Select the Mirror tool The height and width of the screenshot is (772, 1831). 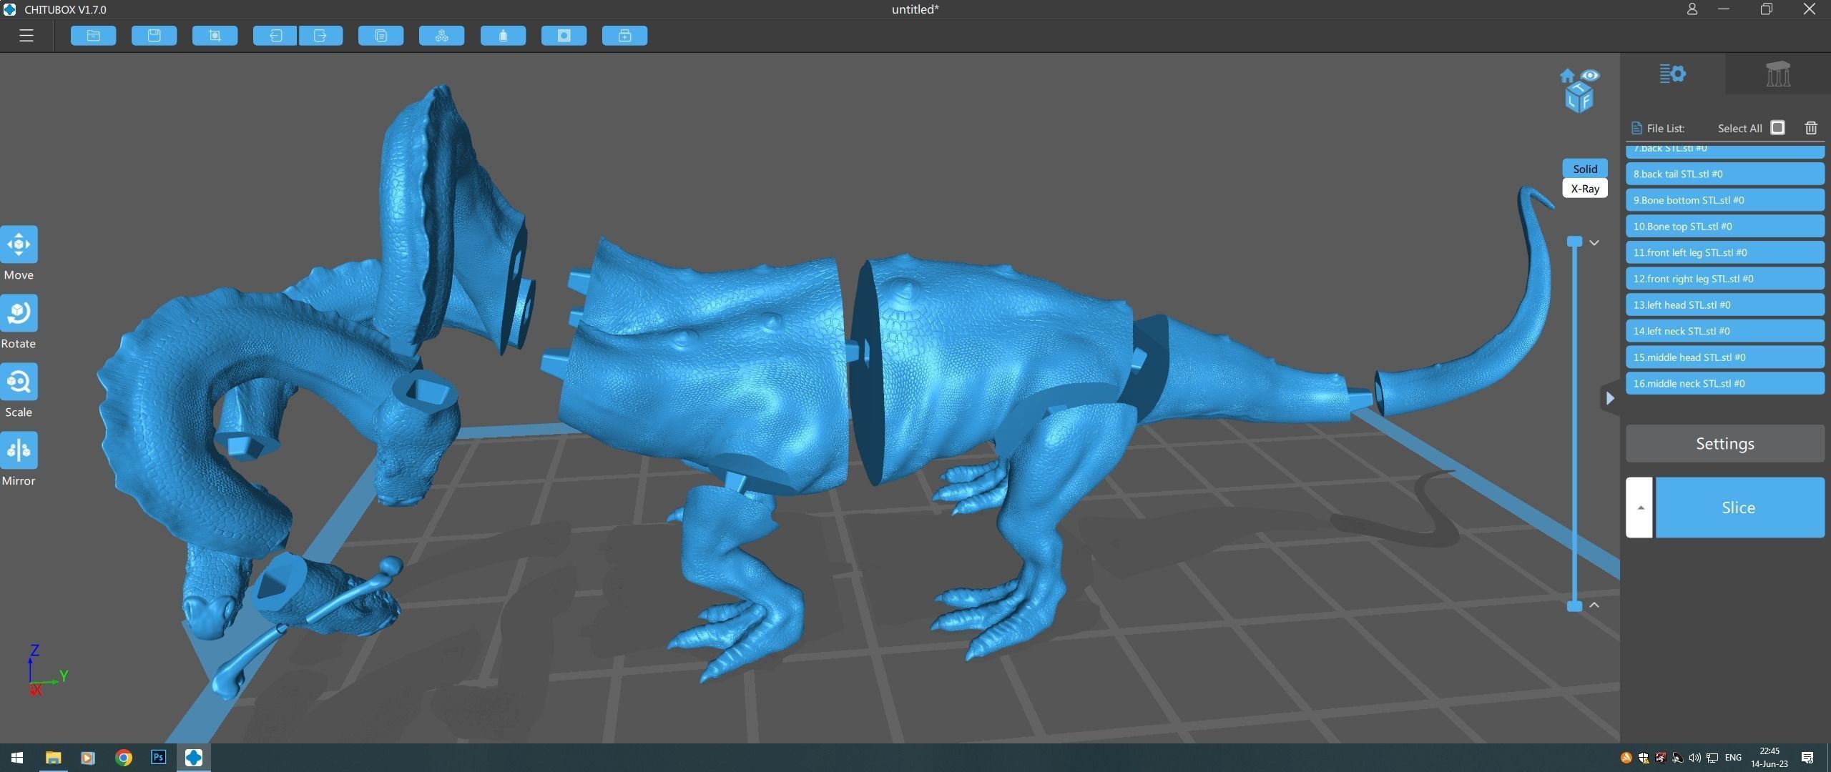tap(19, 450)
